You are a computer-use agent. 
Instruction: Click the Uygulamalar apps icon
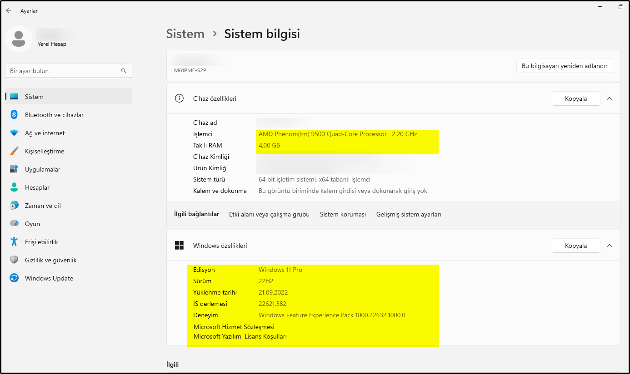point(14,169)
